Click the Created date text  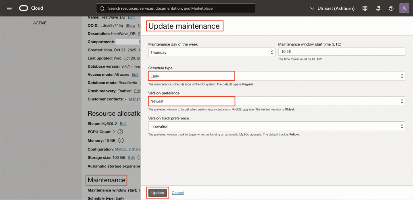tap(114, 50)
